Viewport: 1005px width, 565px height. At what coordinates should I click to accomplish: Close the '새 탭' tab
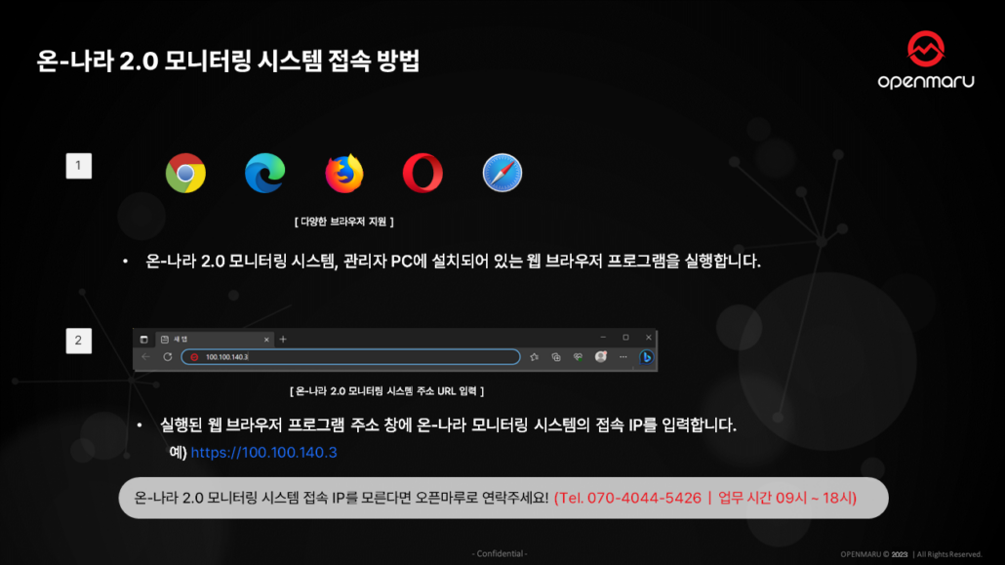[268, 339]
